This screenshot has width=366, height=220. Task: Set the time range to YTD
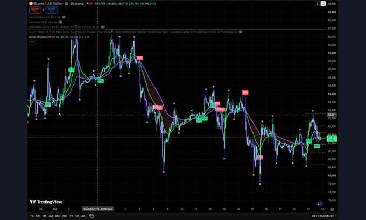point(65,216)
